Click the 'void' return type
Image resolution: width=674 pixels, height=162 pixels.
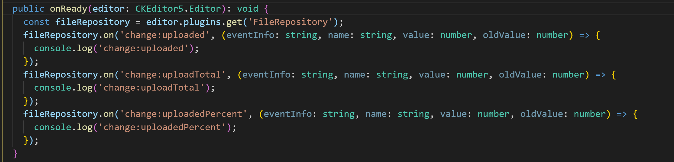coord(248,9)
